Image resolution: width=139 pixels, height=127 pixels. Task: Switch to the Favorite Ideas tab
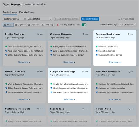[26, 12]
